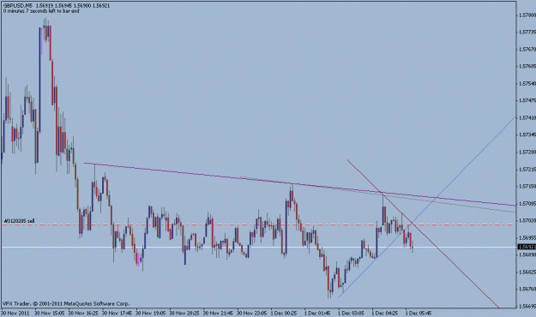Click the '1 Dec 03:05' time label

[352, 313]
